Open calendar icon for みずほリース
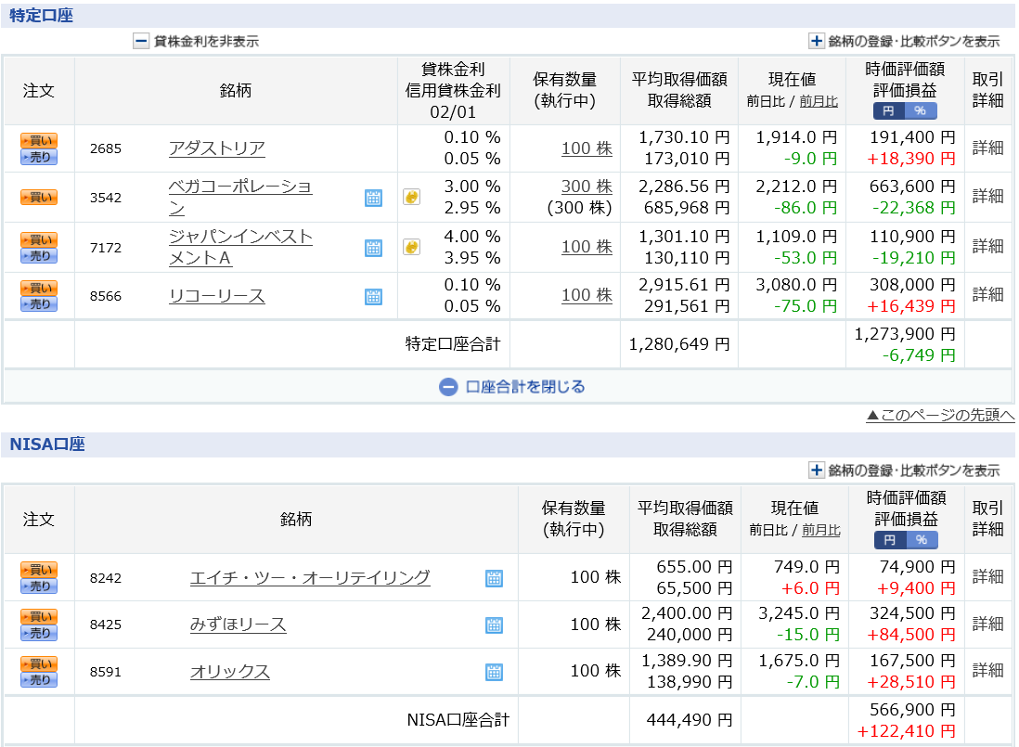Screen dimensions: 1019x747 coord(495,625)
